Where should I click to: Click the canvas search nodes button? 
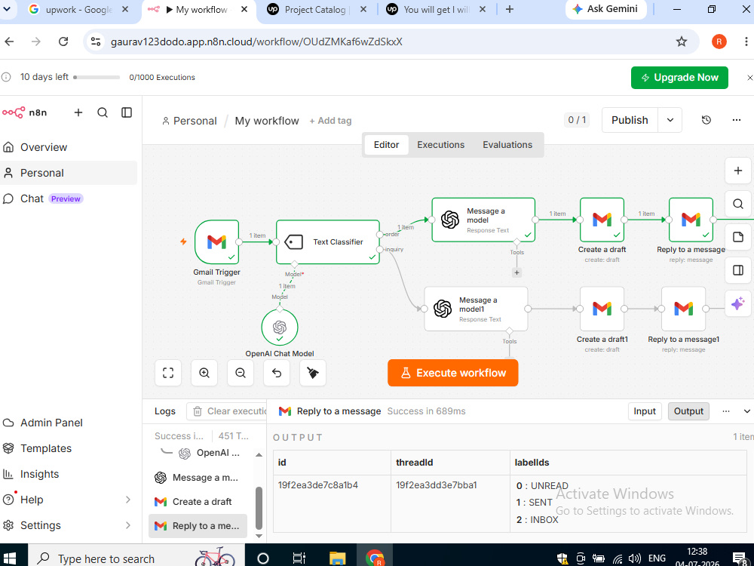[737, 204]
